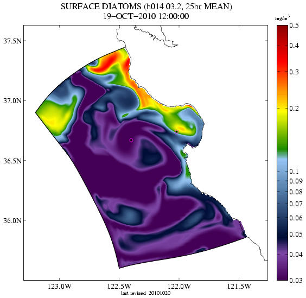
Task: Click the 123.0W longitude axis label
Action: 60,286
